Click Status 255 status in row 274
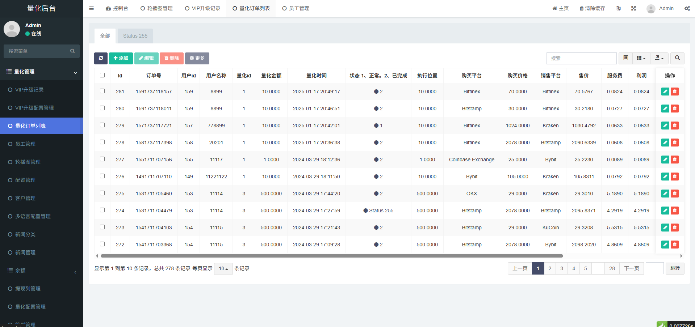Screen dimensions: 695x327 [378, 211]
